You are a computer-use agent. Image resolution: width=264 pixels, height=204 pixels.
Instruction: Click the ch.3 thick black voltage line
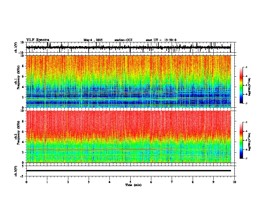click(129, 171)
